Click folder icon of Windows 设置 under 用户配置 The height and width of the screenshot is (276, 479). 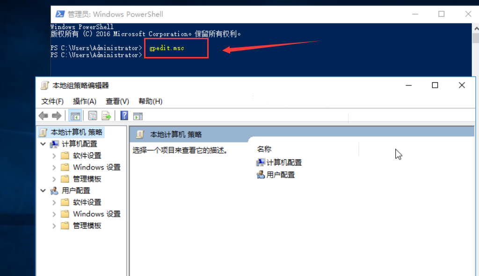pos(65,214)
